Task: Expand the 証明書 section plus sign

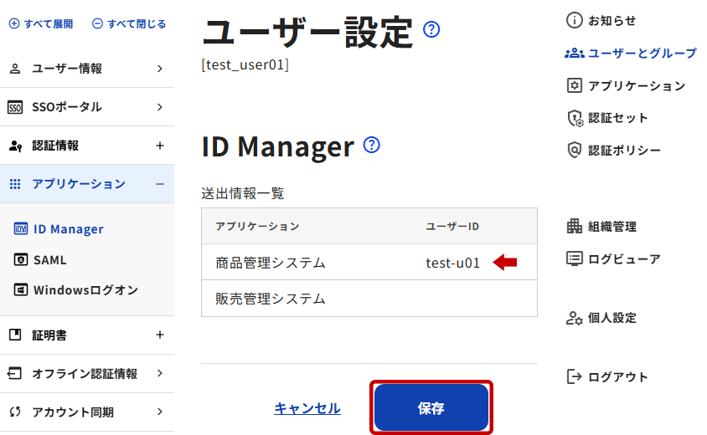Action: pyautogui.click(x=160, y=335)
